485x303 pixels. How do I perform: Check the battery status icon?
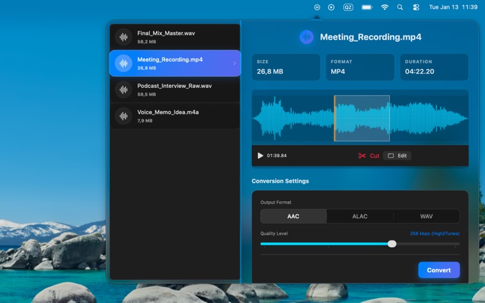click(367, 7)
